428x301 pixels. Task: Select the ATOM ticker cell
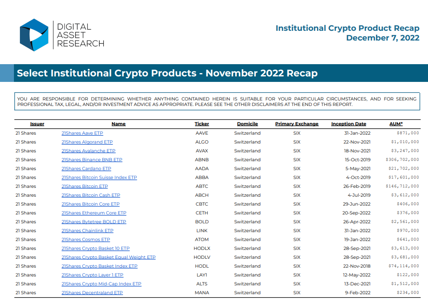(x=202, y=240)
